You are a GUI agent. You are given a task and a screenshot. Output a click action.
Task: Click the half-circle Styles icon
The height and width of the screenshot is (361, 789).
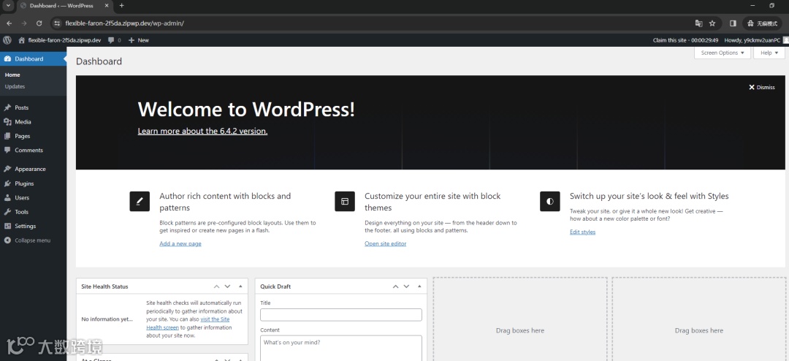(x=550, y=202)
